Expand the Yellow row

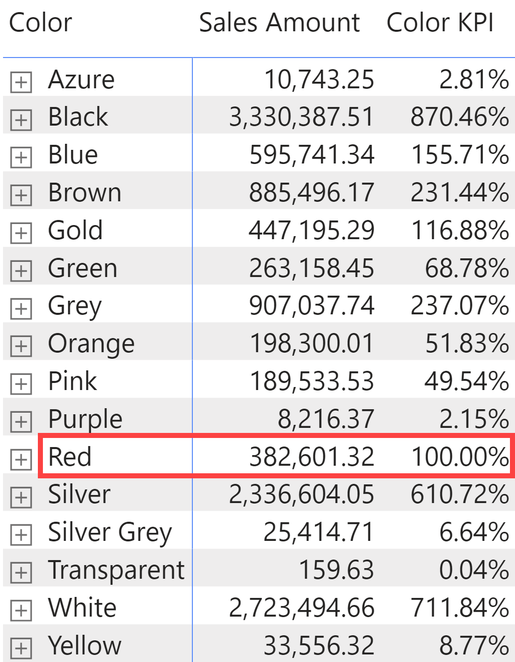pyautogui.click(x=21, y=647)
